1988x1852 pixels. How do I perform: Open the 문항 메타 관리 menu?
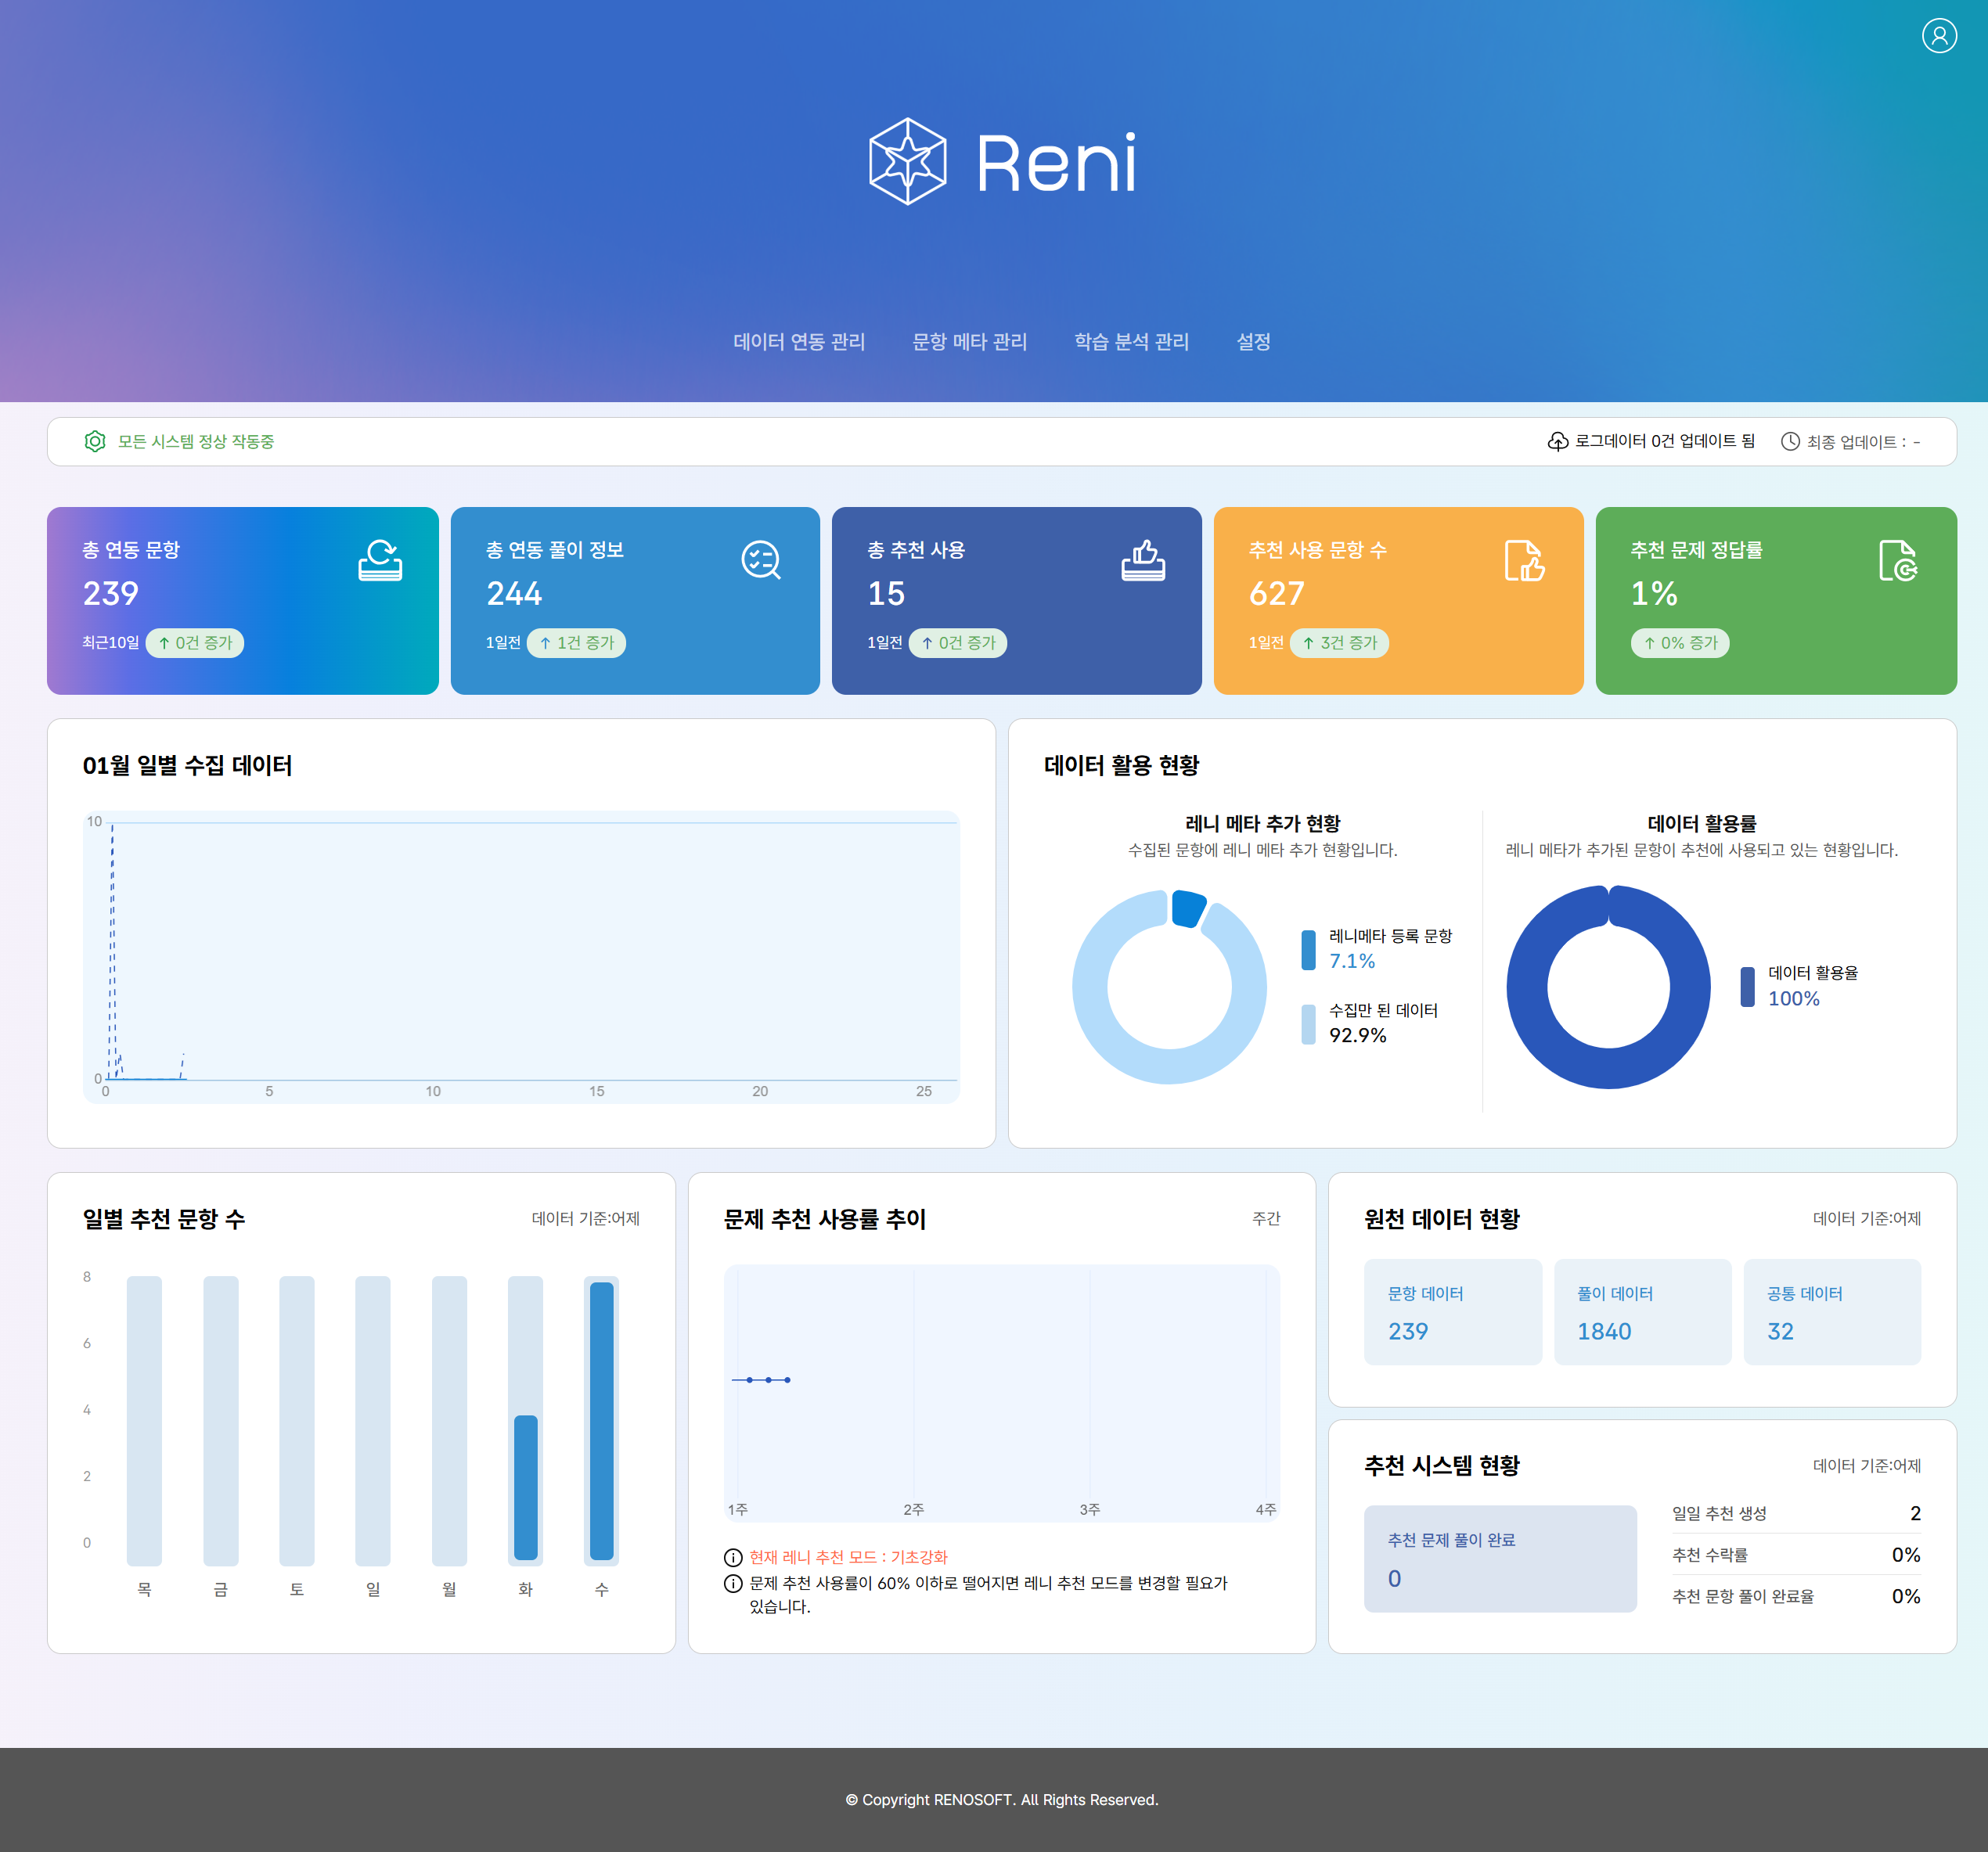[969, 342]
